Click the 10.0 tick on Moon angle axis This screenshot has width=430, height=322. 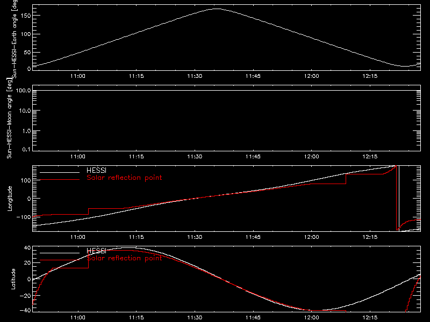tap(25, 111)
